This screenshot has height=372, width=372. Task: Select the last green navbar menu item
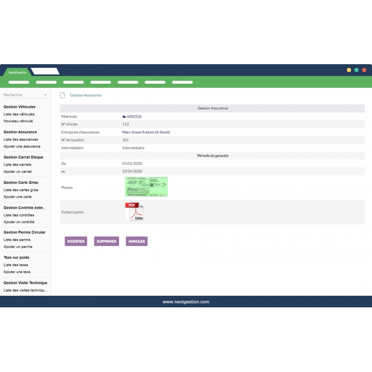pos(182,82)
